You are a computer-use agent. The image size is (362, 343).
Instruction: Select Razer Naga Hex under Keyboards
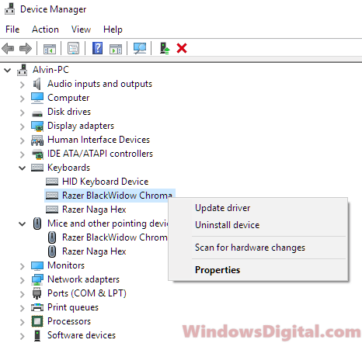(x=94, y=210)
